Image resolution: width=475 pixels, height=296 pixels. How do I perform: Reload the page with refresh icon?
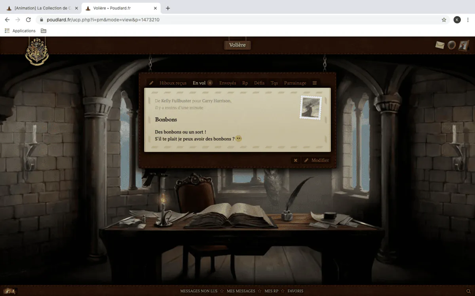[x=28, y=20]
